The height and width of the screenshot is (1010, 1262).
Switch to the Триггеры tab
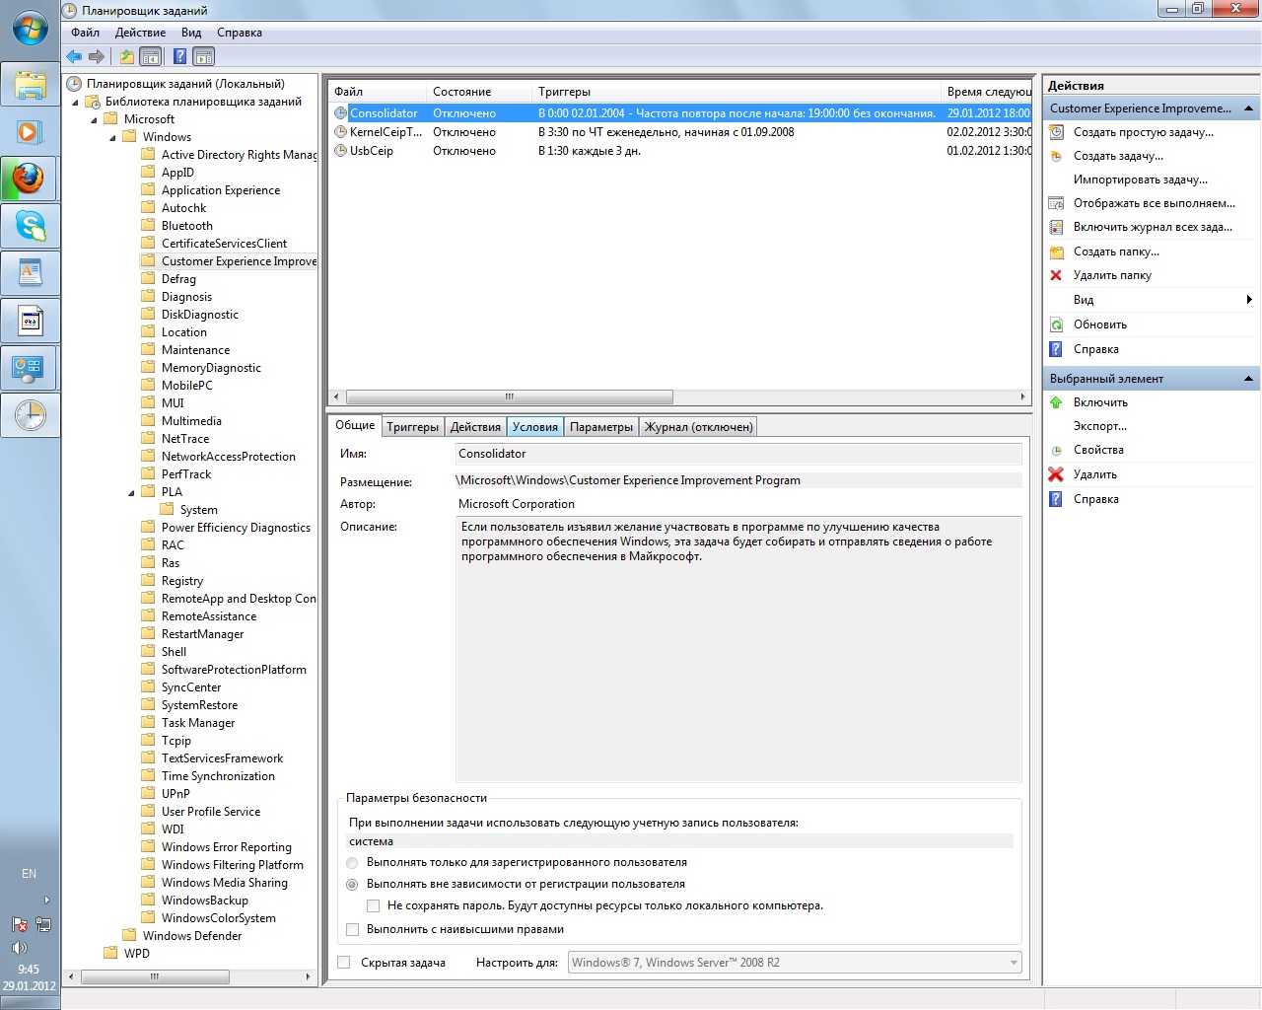pos(412,427)
